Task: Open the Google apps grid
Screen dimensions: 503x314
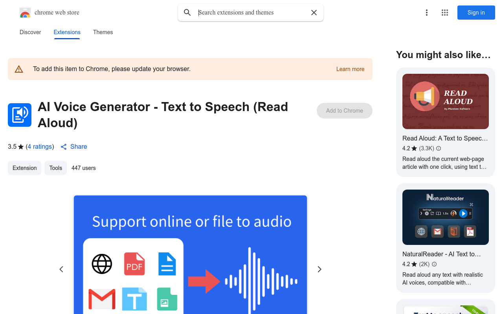Action: pyautogui.click(x=445, y=13)
